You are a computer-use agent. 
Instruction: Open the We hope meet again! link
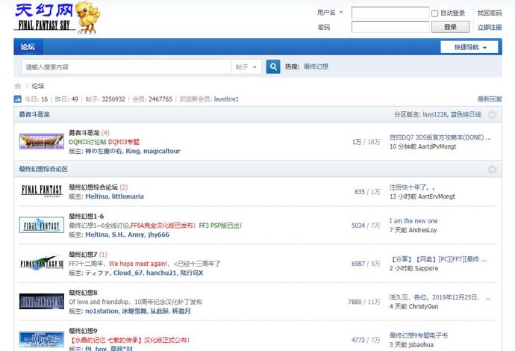point(138,264)
